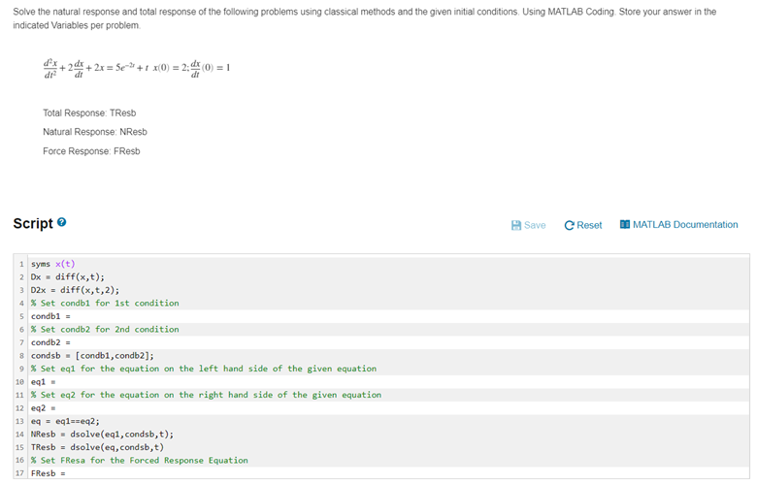Viewport: 757px width, 483px height.
Task: Click the MATLAB Documentation book icon
Action: pyautogui.click(x=625, y=224)
